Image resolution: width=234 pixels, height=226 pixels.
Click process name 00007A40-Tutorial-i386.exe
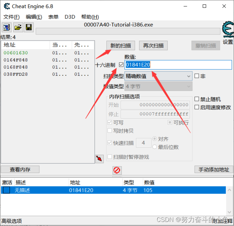pos(118,25)
